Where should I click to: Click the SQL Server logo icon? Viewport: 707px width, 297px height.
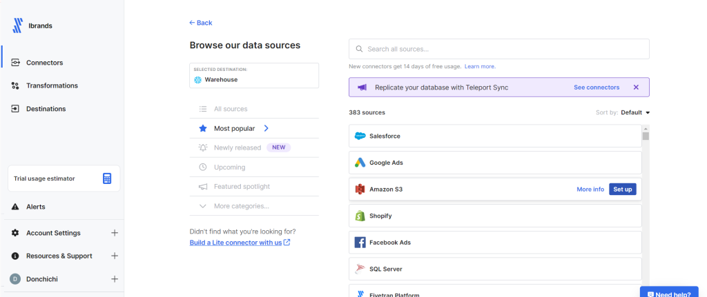coord(360,269)
